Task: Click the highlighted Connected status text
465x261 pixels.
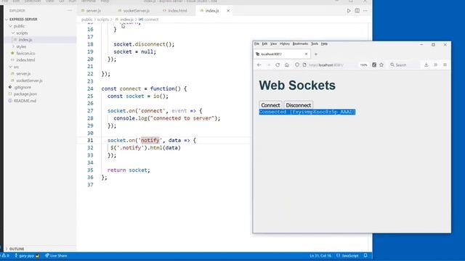Action: click(307, 112)
